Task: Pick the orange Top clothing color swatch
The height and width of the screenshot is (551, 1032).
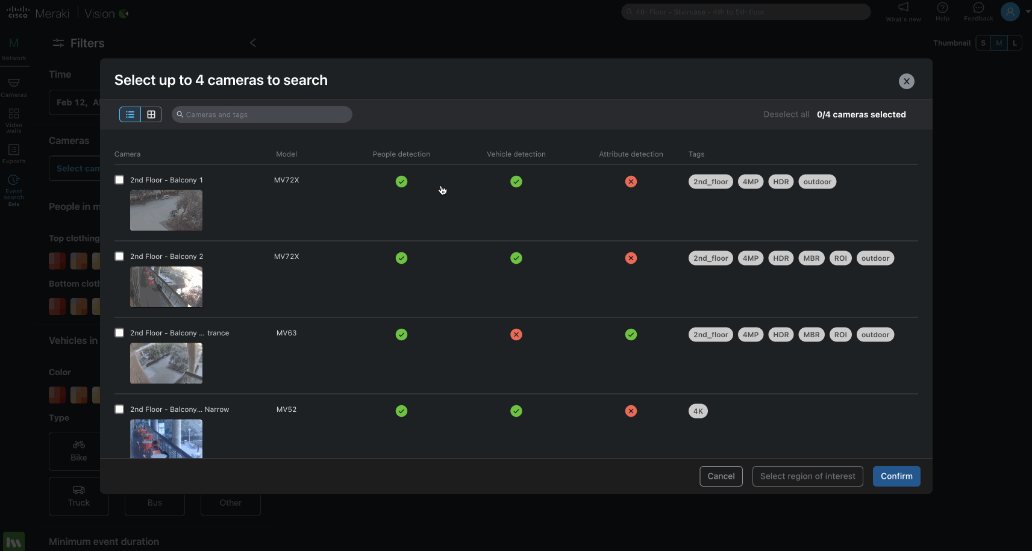Action: tap(78, 261)
